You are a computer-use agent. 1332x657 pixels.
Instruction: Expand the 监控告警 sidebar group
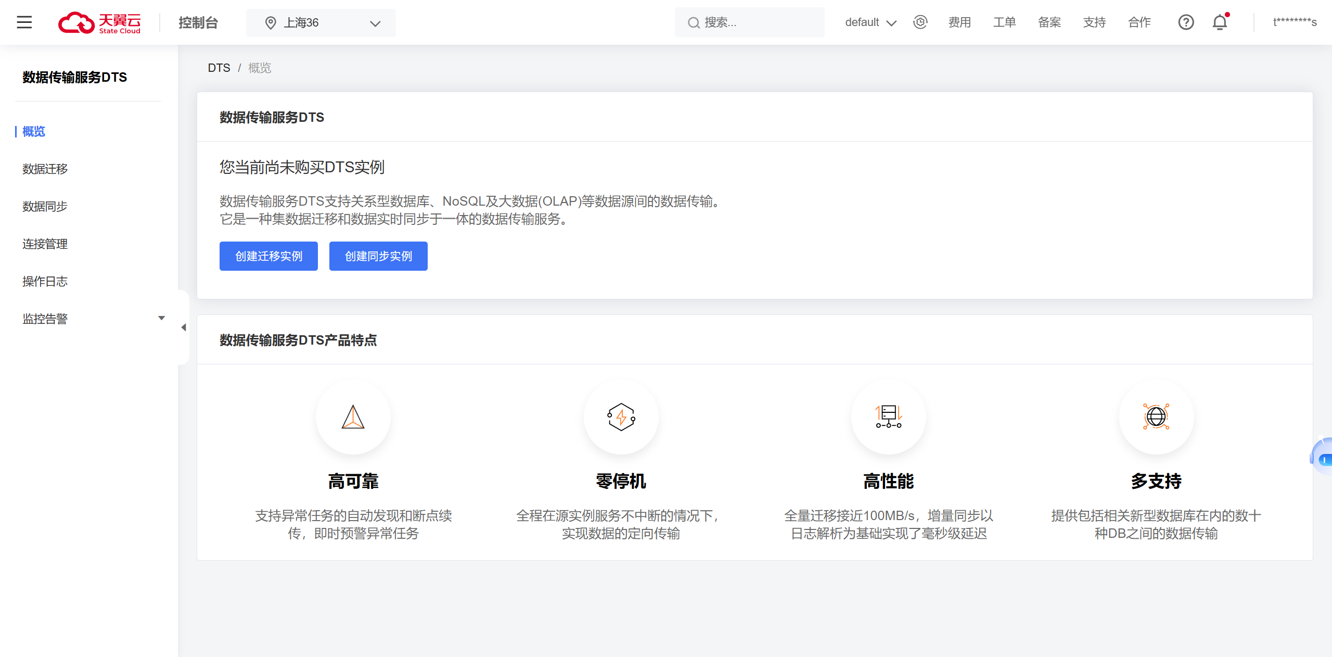click(x=93, y=319)
